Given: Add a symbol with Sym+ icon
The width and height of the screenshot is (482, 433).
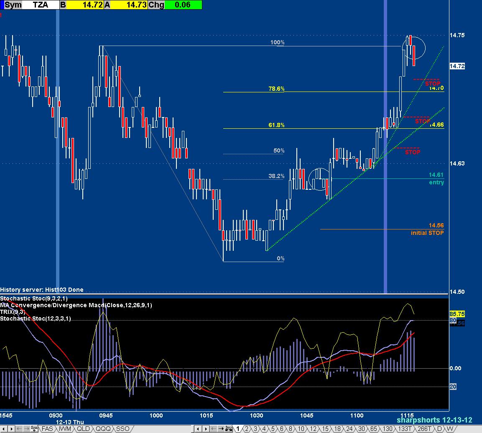Looking at the screenshot, I should point(34,428).
